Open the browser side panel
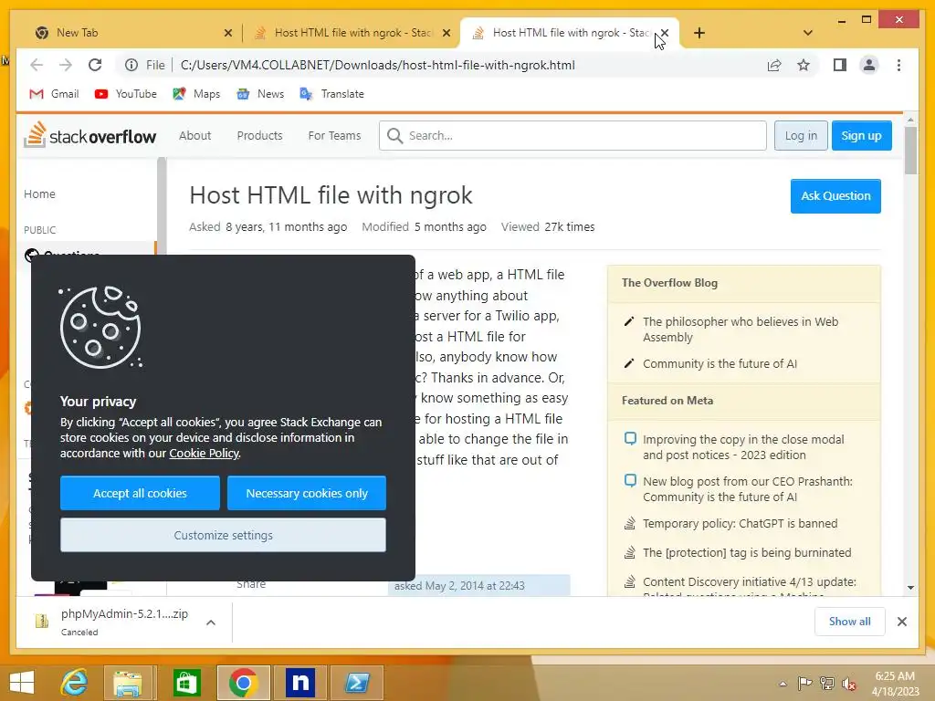Screen dimensions: 935x701 tap(840, 65)
